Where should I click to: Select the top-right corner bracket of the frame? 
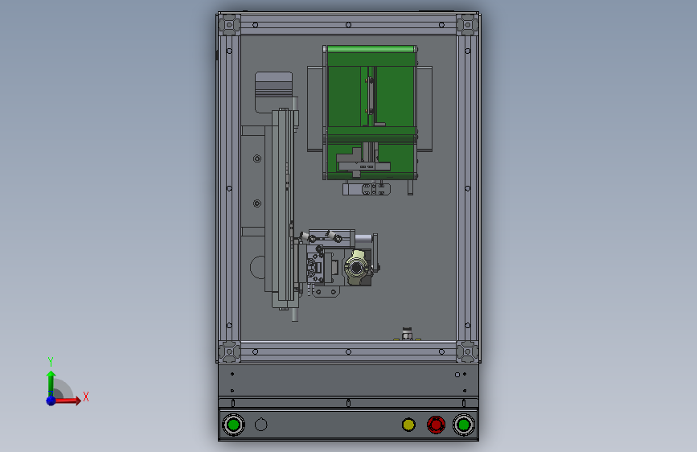pyautogui.click(x=467, y=25)
